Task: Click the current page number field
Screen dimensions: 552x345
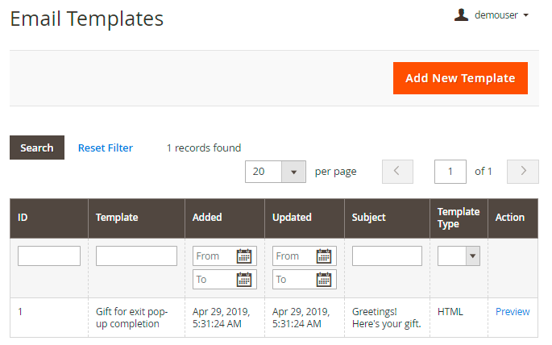Action: 450,171
